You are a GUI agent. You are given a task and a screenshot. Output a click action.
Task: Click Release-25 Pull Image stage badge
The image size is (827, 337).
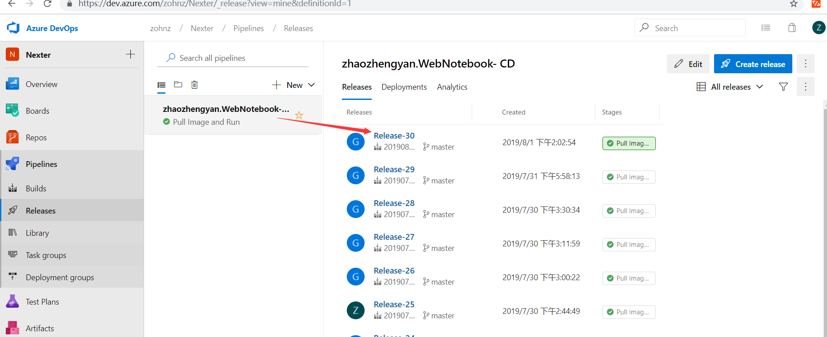(x=629, y=312)
